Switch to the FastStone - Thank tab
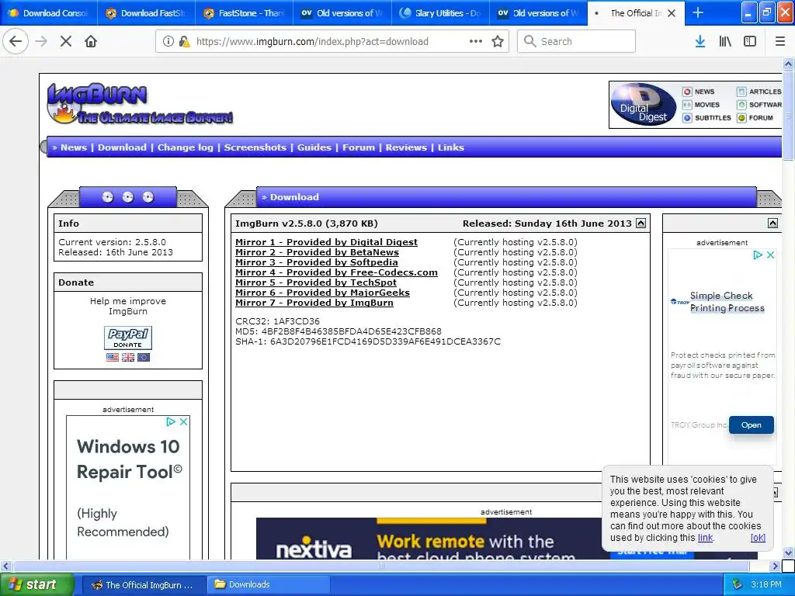Screen dimensions: 795x596 pyautogui.click(x=245, y=13)
